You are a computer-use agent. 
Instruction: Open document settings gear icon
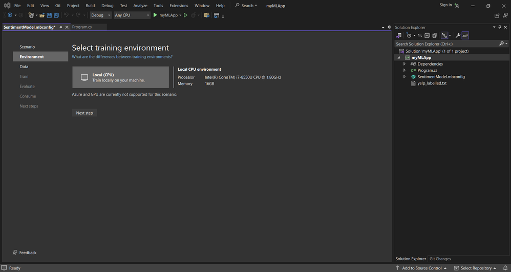(x=389, y=27)
